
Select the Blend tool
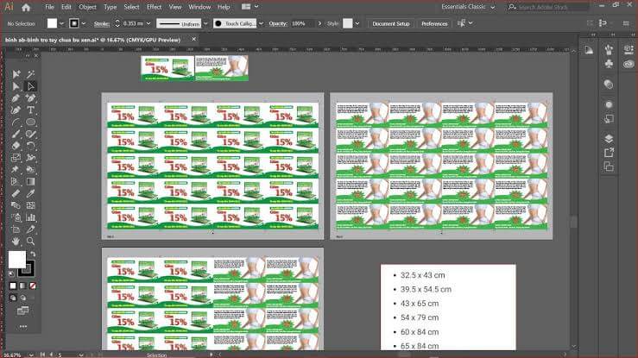pos(16,205)
